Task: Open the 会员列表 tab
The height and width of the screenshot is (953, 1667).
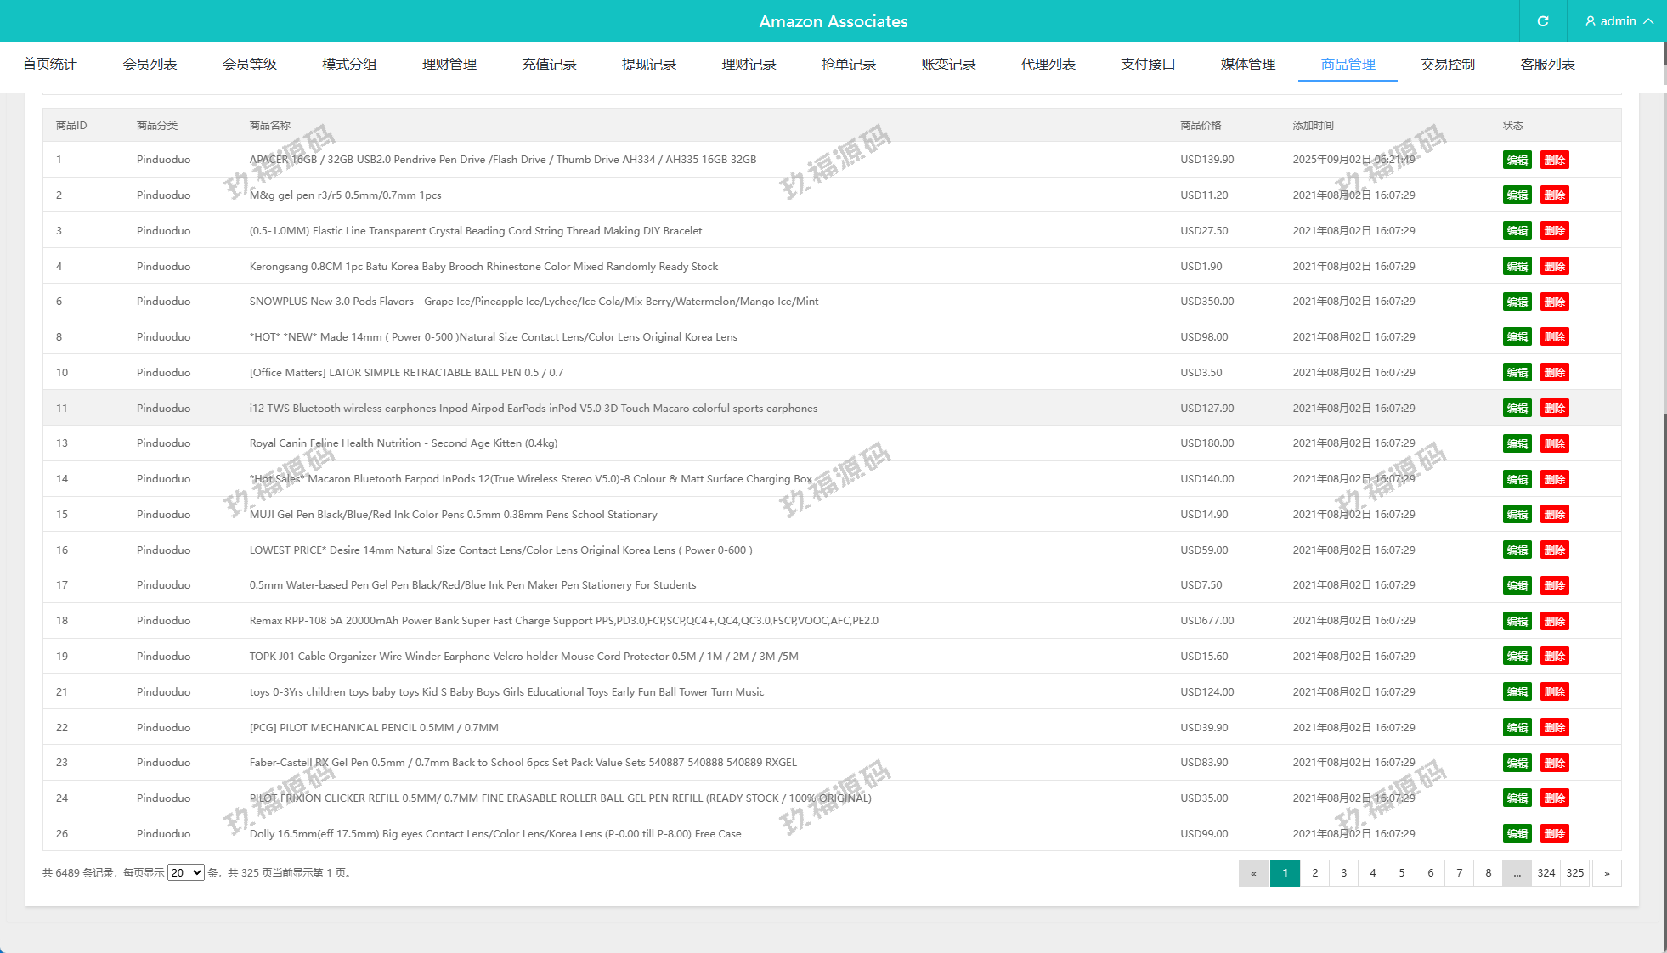Action: (x=150, y=65)
